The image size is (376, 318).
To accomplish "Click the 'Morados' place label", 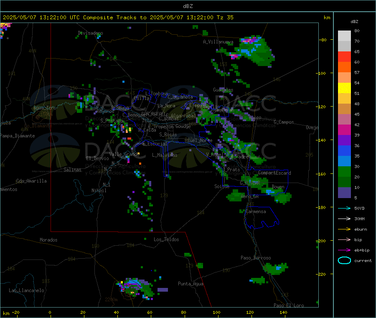I will click(x=48, y=240).
